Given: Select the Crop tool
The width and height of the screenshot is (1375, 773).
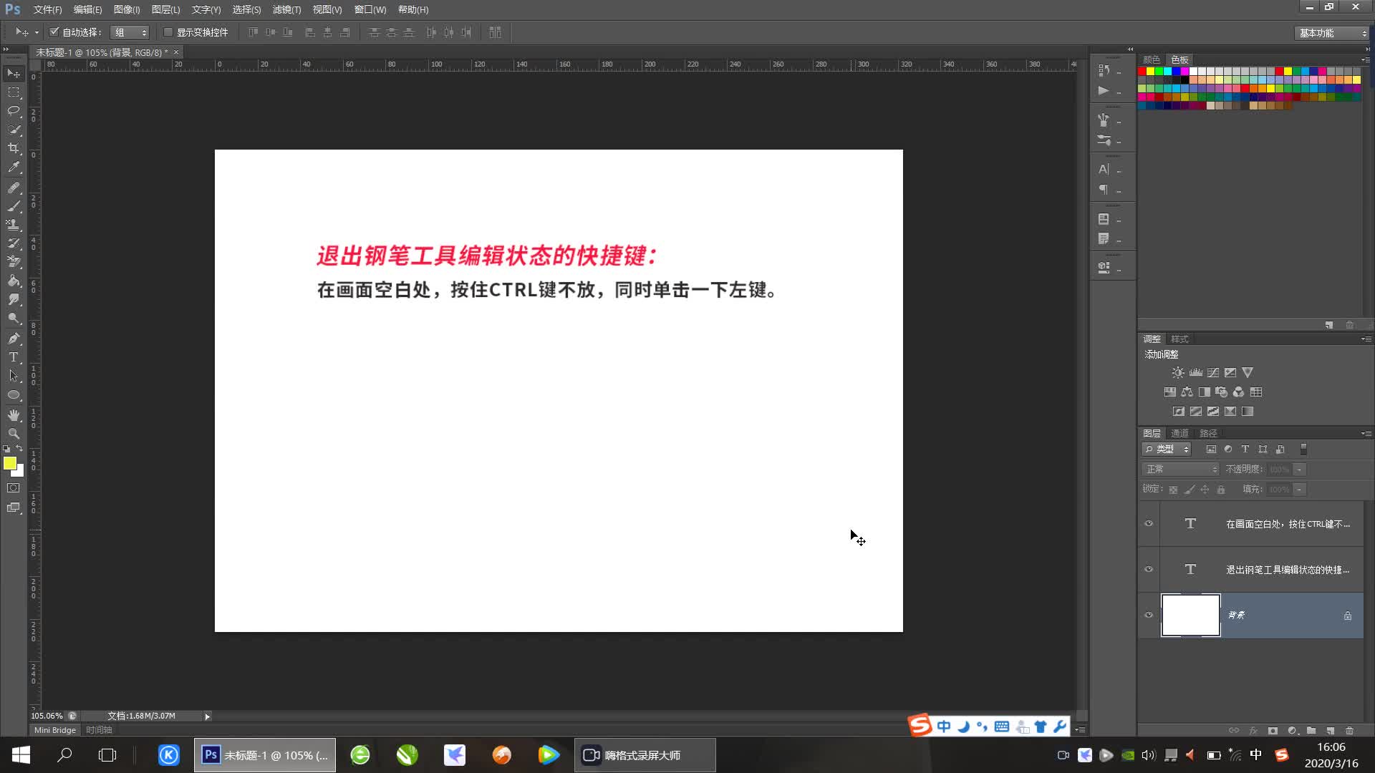Looking at the screenshot, I should pos(14,148).
